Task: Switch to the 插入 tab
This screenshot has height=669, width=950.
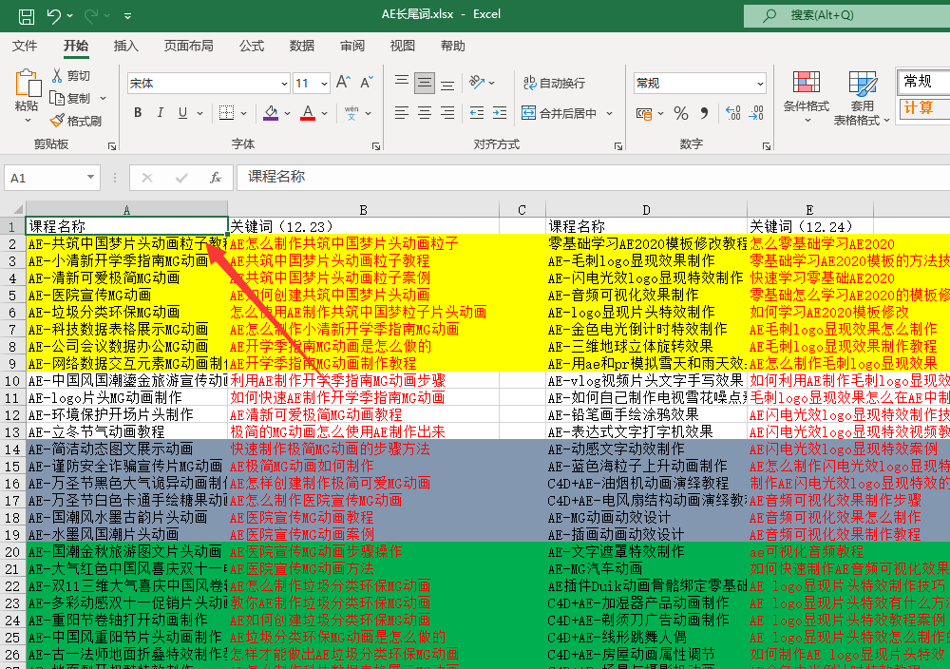Action: [x=126, y=46]
